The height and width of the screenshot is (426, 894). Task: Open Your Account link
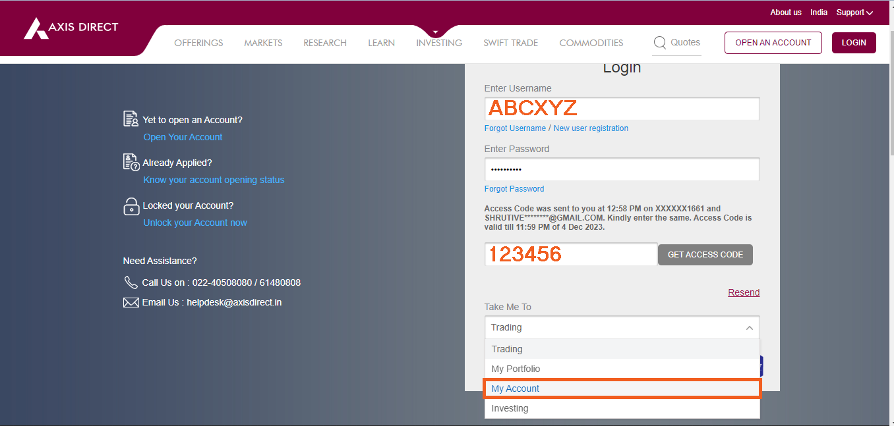point(183,137)
